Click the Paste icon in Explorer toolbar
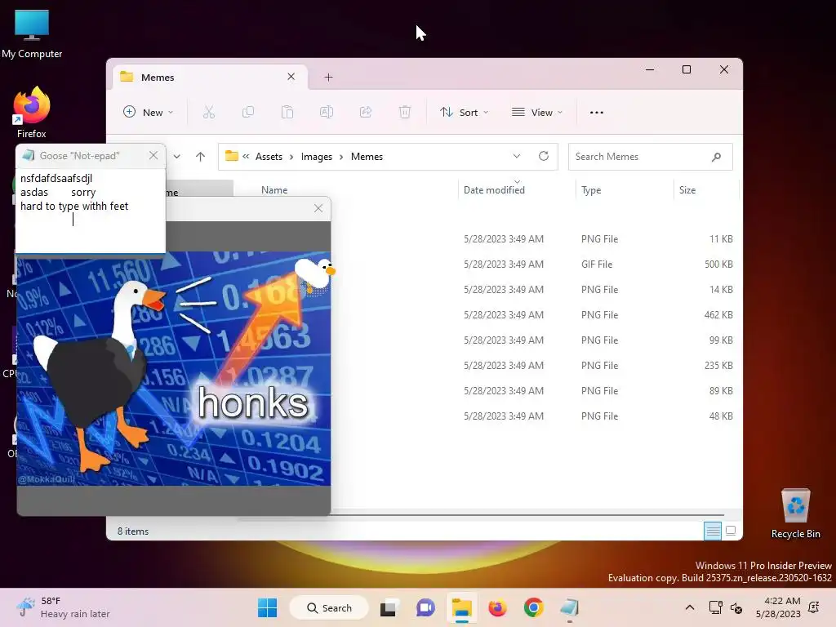 click(287, 113)
